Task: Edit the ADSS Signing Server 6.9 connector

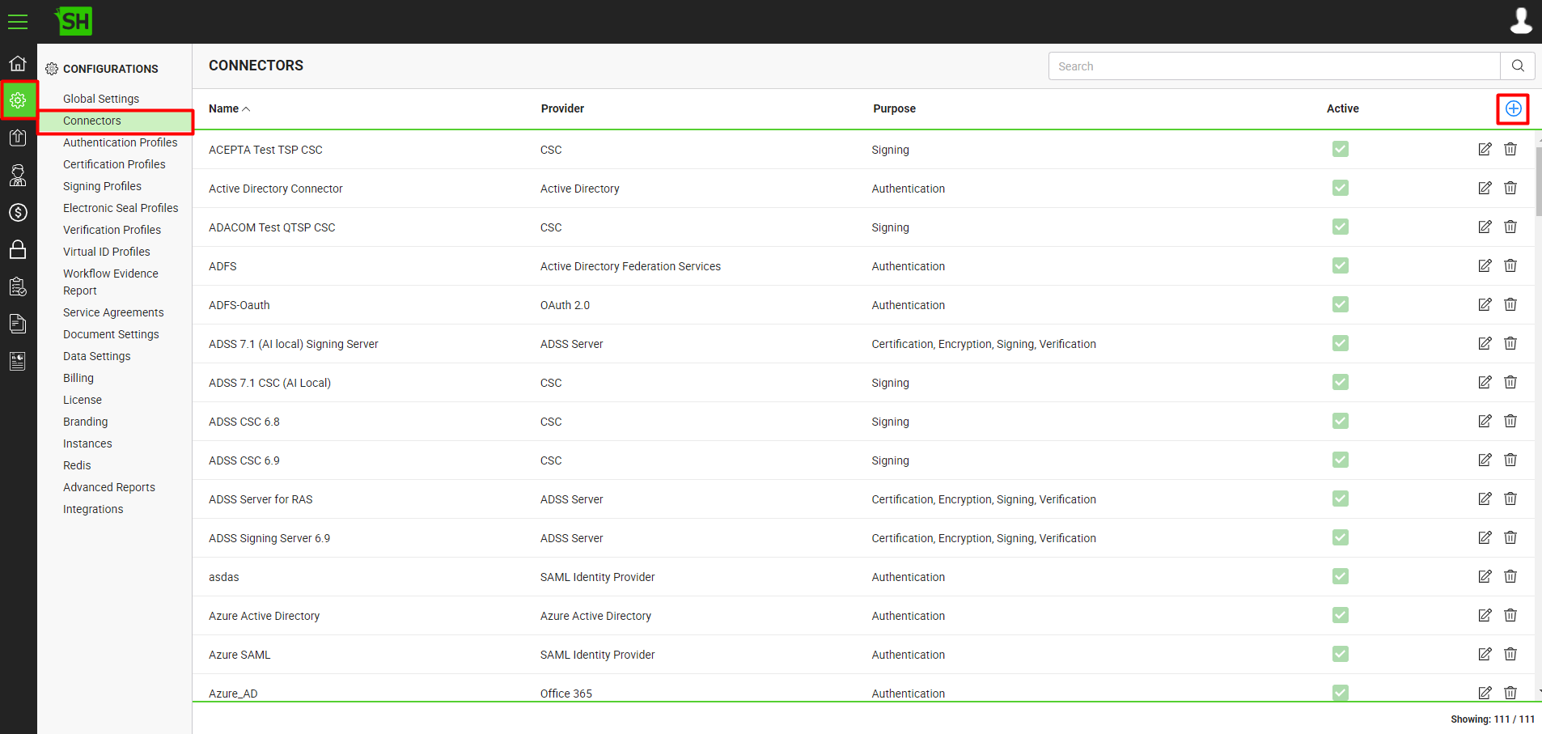Action: [1485, 537]
